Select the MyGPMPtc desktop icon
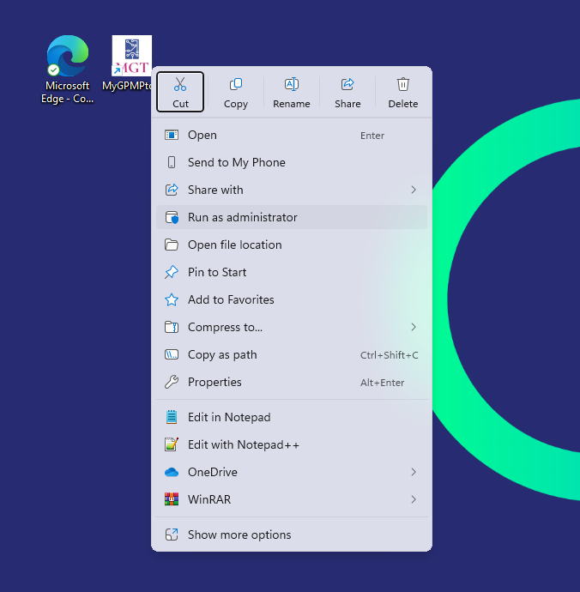 pyautogui.click(x=131, y=57)
